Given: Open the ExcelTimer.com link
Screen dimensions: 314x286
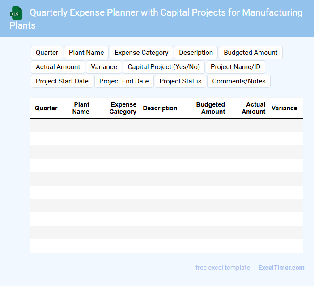Looking at the screenshot, I should 281,268.
